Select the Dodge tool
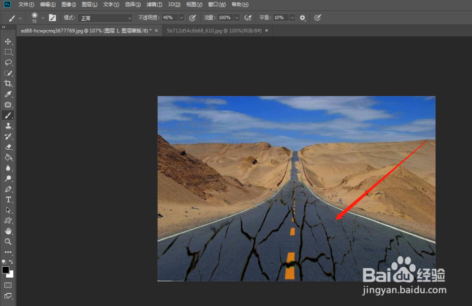 coord(8,178)
